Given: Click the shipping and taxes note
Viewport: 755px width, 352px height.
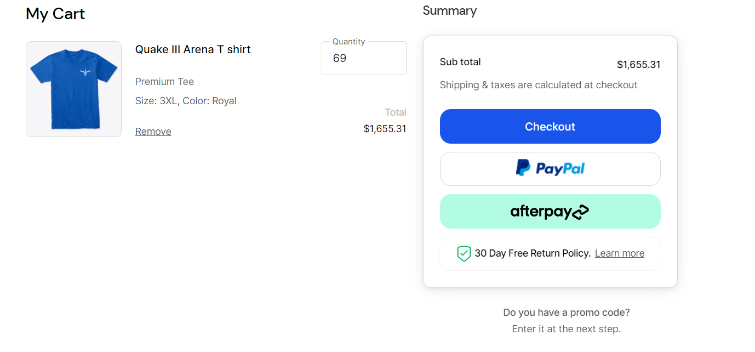Looking at the screenshot, I should coord(539,85).
